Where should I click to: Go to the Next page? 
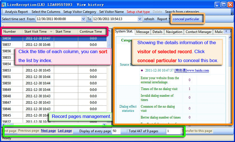(49, 131)
